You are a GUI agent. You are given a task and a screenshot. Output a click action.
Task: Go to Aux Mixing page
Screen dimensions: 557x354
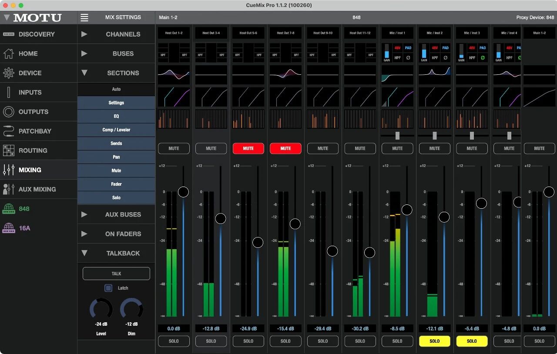click(37, 189)
